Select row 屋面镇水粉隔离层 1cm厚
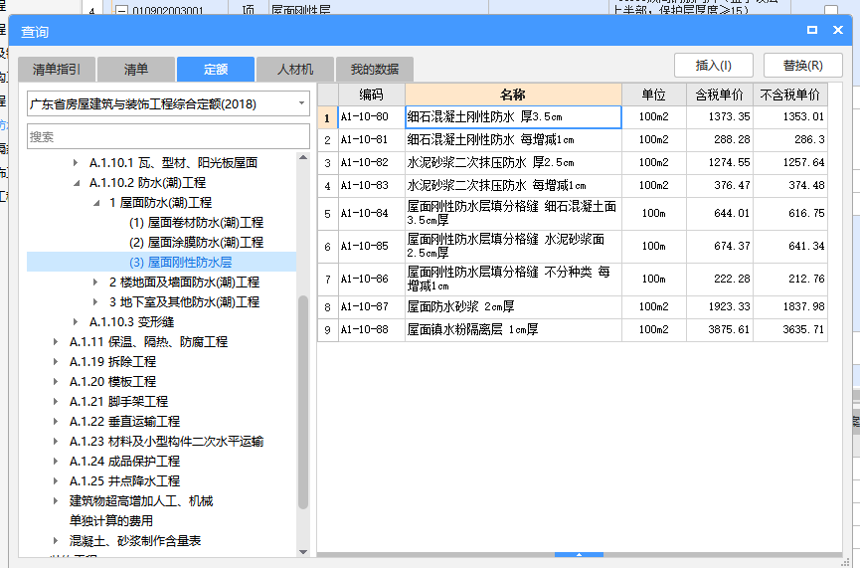 pyautogui.click(x=572, y=330)
